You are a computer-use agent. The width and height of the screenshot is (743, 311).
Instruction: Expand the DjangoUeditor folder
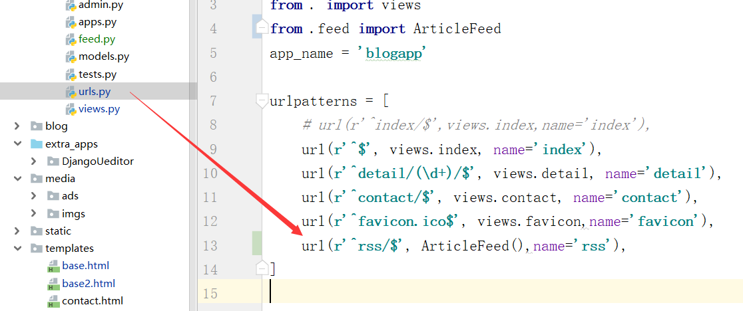34,161
